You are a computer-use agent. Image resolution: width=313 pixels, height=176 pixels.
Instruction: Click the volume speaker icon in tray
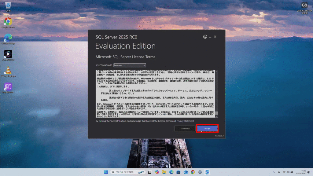point(288,172)
